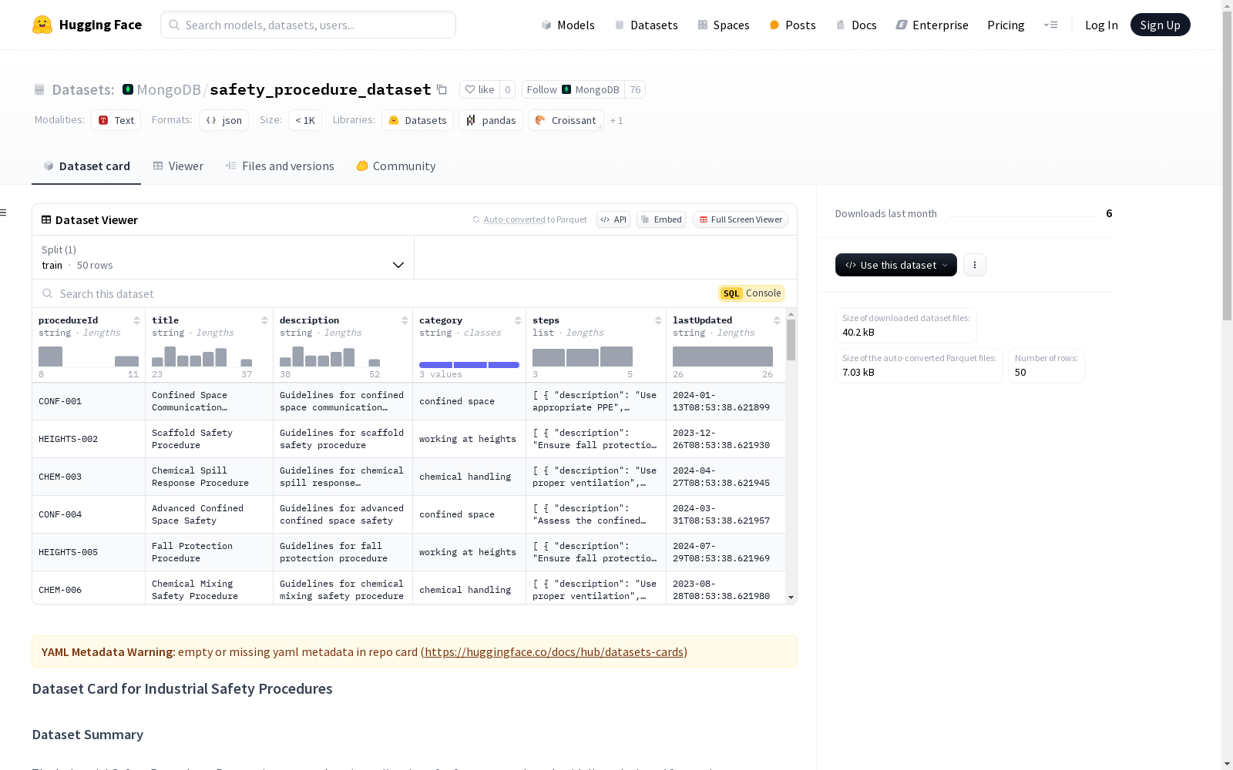Click the Datasets library tag

point(418,120)
